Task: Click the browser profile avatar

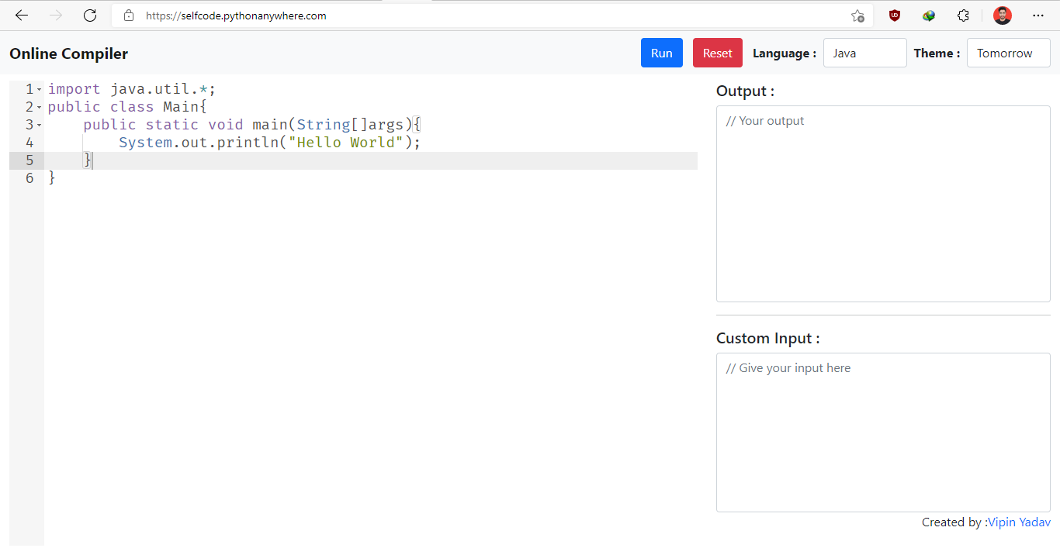Action: pos(1002,15)
